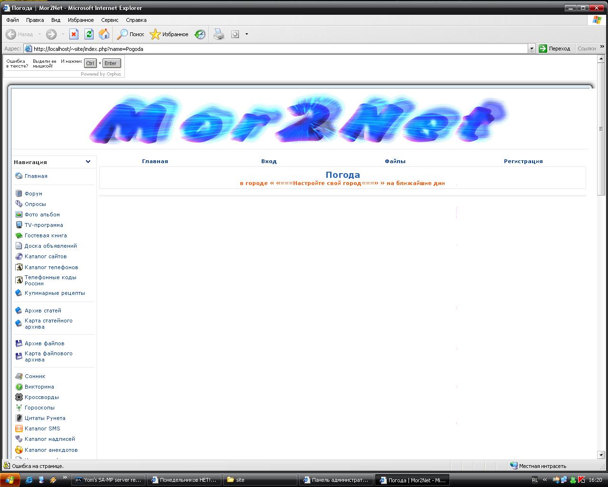The image size is (608, 487).
Task: Click the Викторина sidebar icon
Action: [19, 387]
